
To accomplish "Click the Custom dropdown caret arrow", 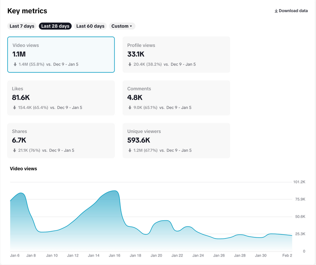I will [131, 27].
